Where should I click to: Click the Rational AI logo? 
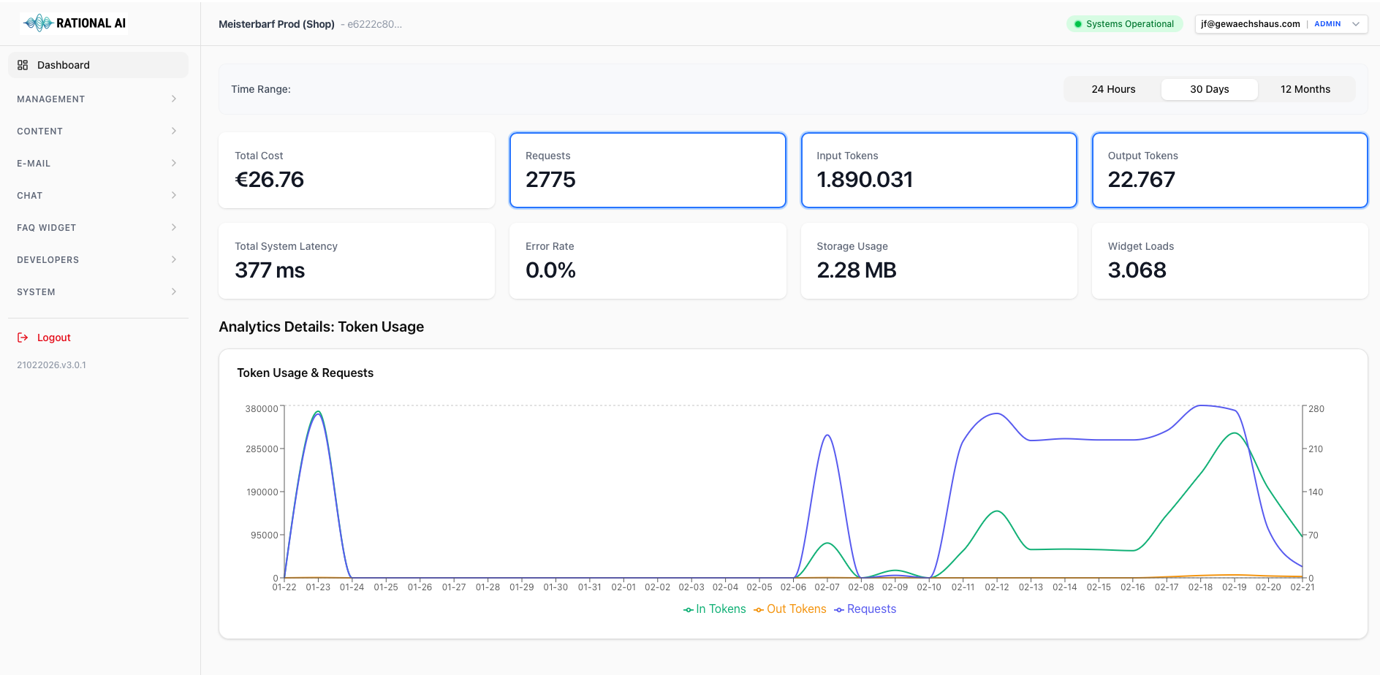pyautogui.click(x=75, y=23)
